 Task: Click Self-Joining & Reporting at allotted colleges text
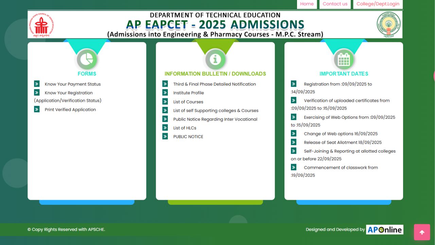click(x=343, y=155)
